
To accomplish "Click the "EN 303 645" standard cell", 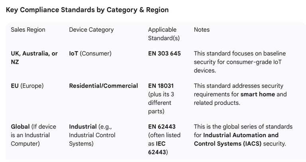I will click(x=164, y=53).
